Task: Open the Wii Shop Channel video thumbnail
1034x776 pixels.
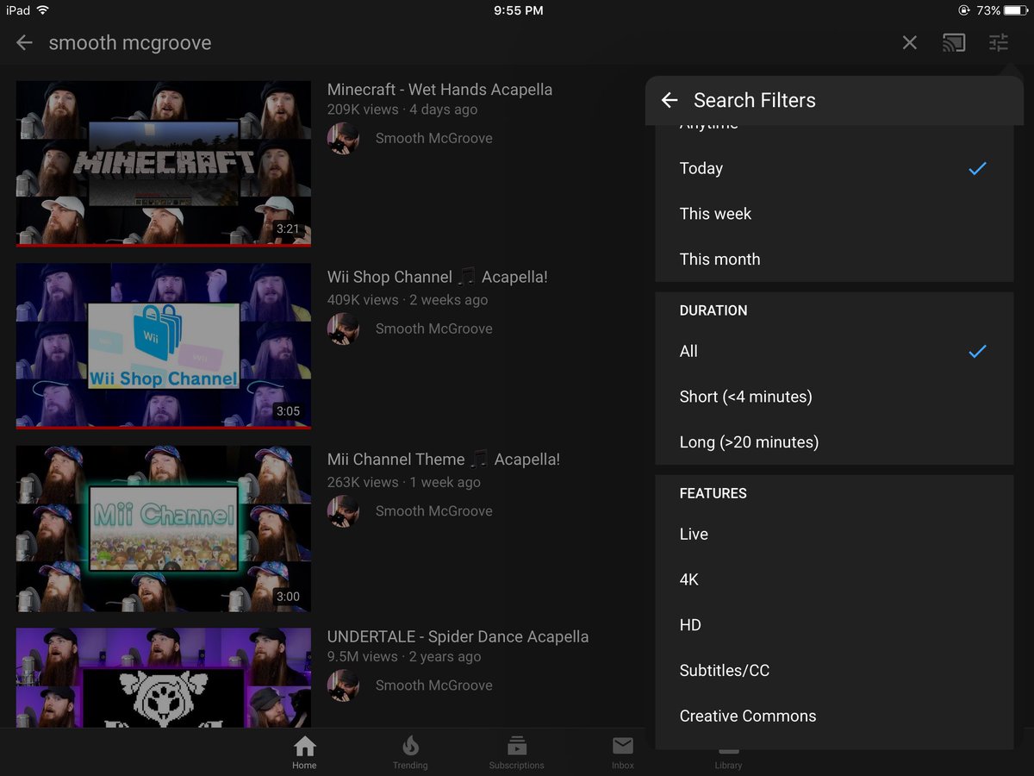Action: [x=164, y=346]
